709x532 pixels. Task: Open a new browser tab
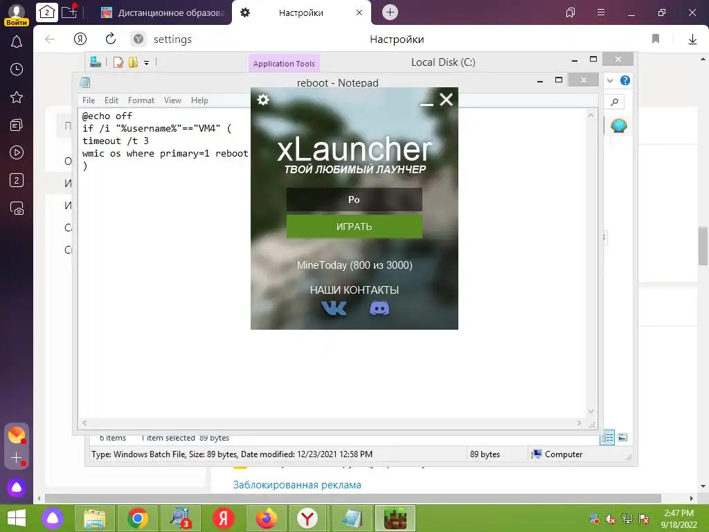391,12
